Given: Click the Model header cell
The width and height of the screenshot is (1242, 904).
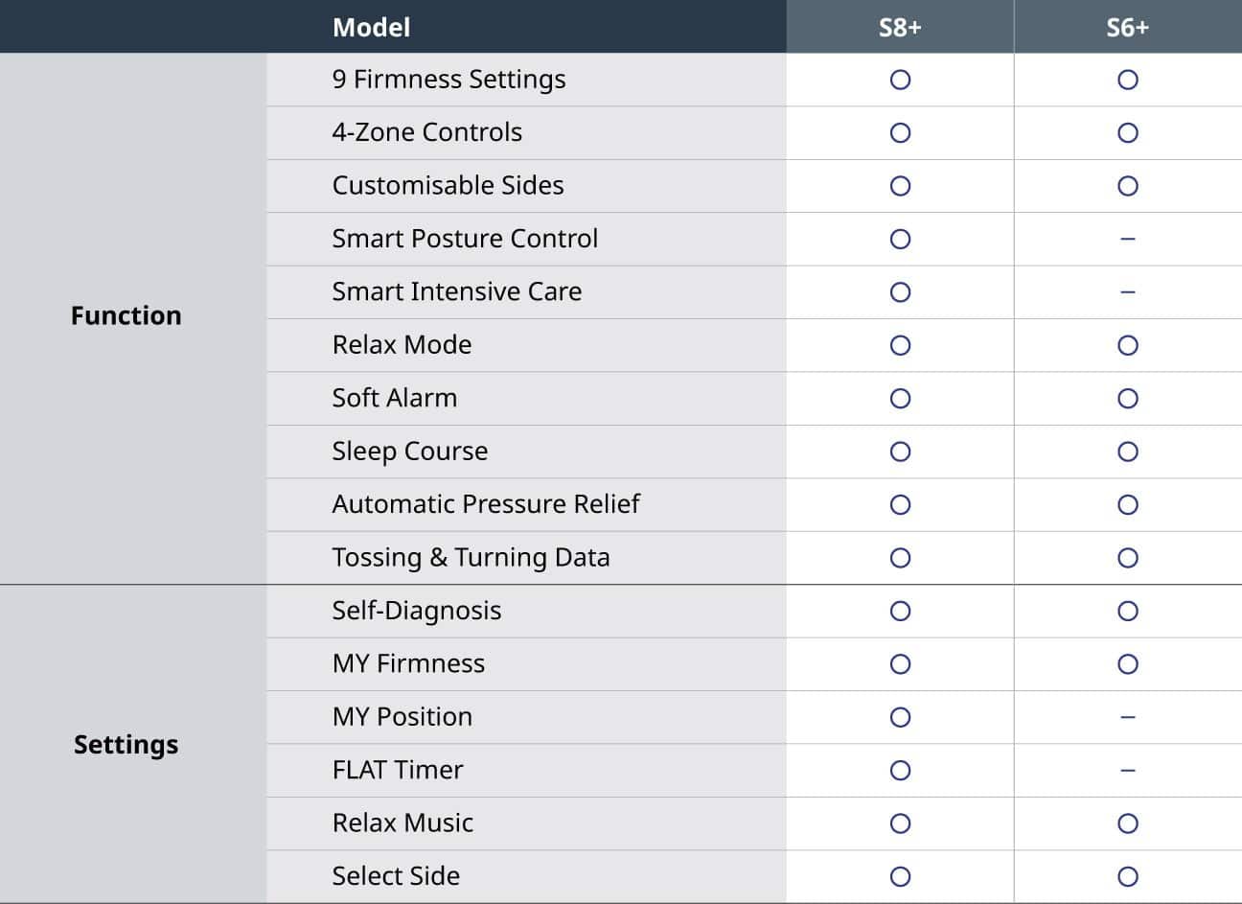Looking at the screenshot, I should 372,27.
